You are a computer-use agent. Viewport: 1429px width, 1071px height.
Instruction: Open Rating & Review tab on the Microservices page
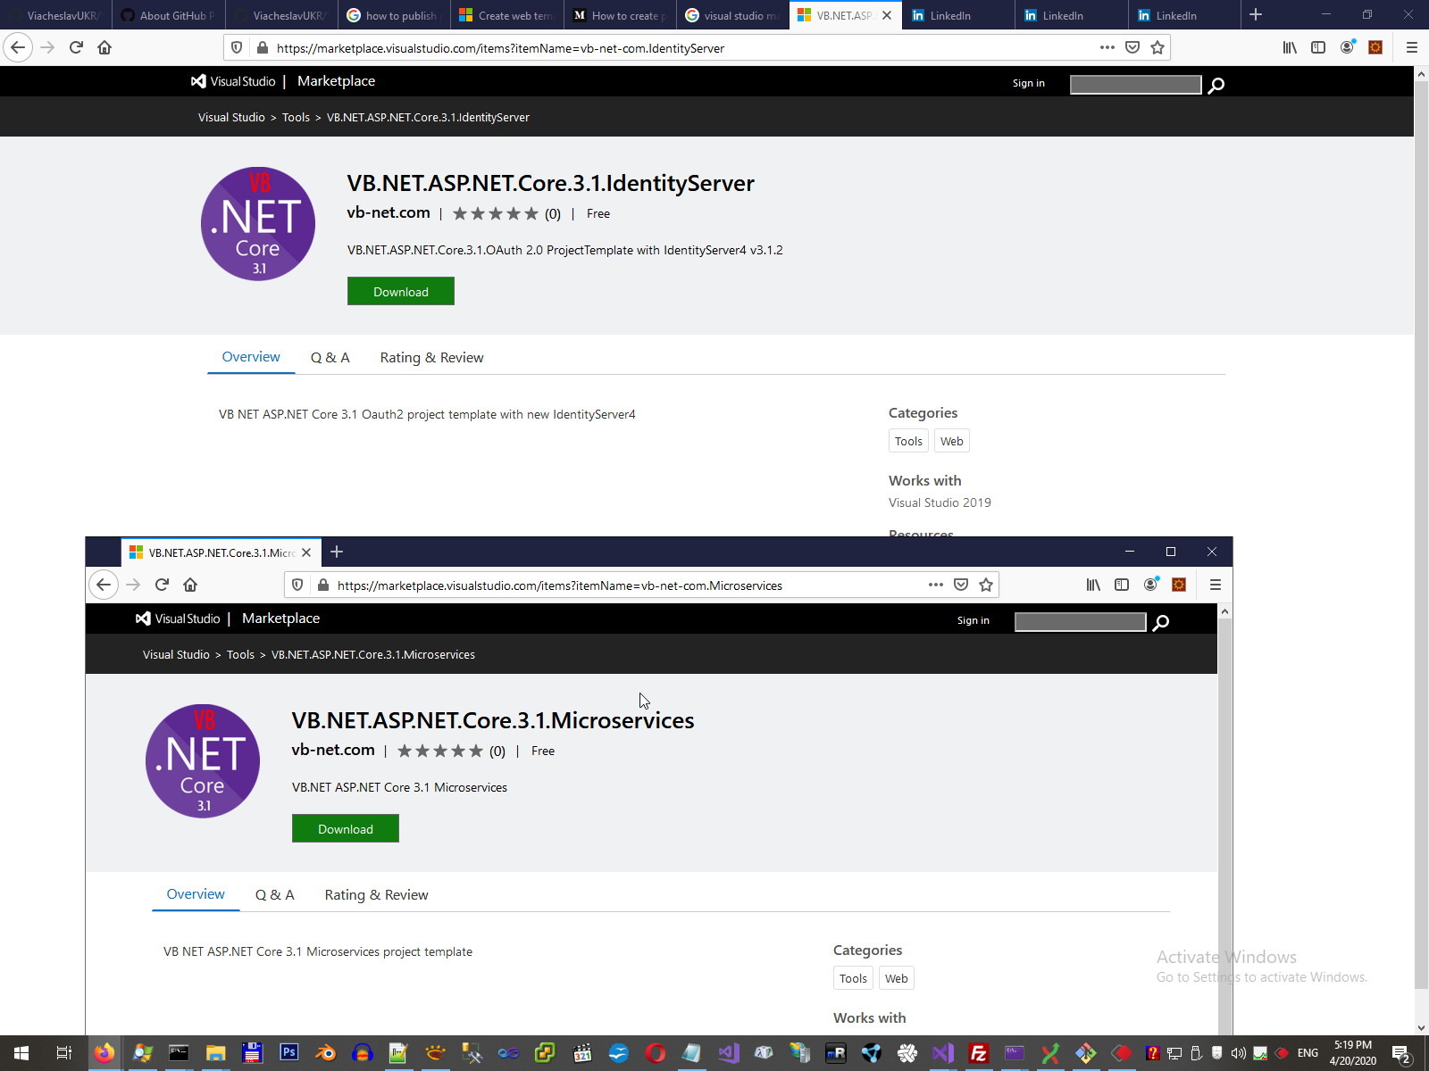(376, 895)
